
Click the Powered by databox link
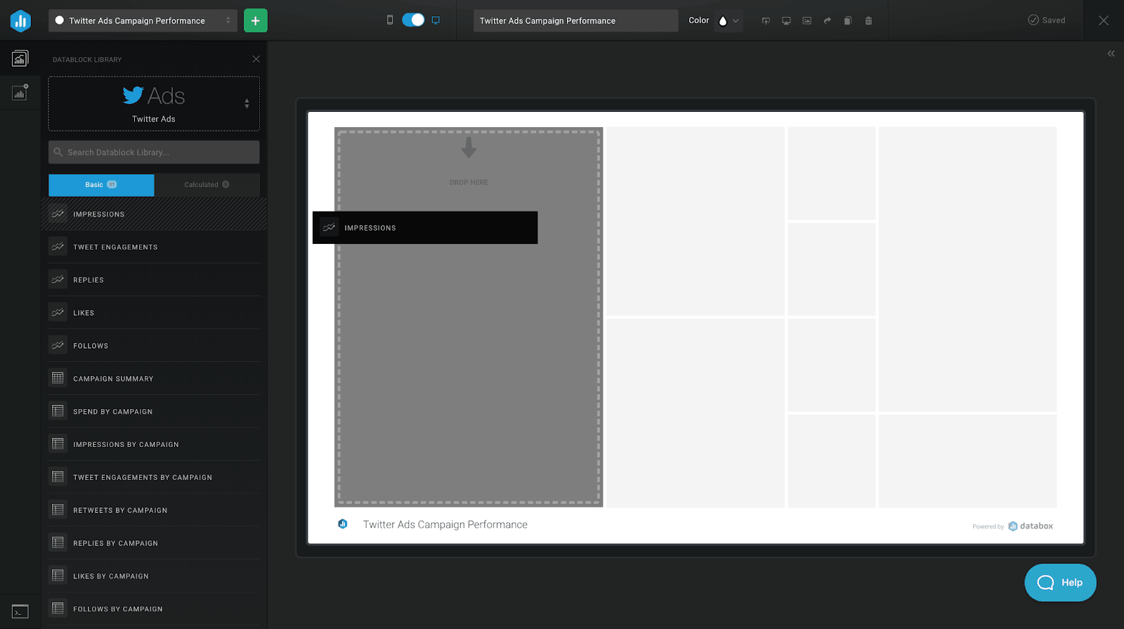click(x=1012, y=526)
